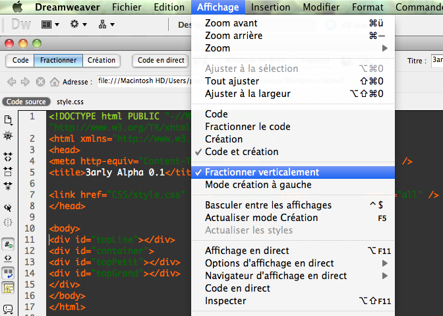Uncheck Fractionner verticalement

point(293,172)
